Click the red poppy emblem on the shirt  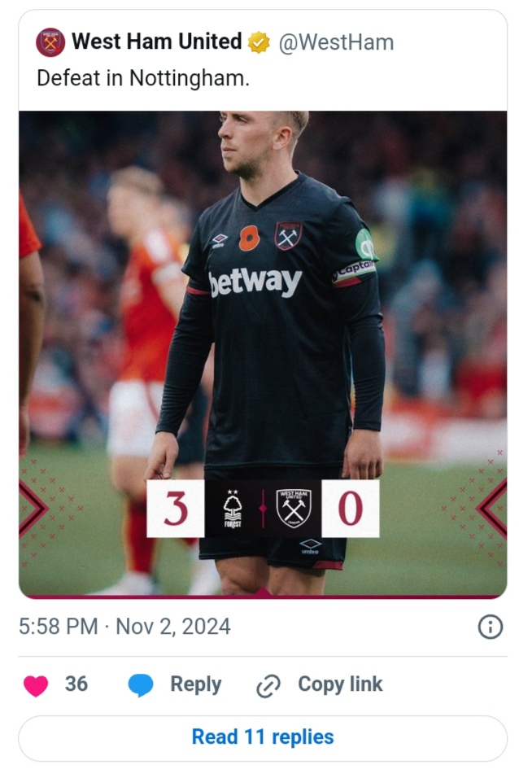click(248, 238)
